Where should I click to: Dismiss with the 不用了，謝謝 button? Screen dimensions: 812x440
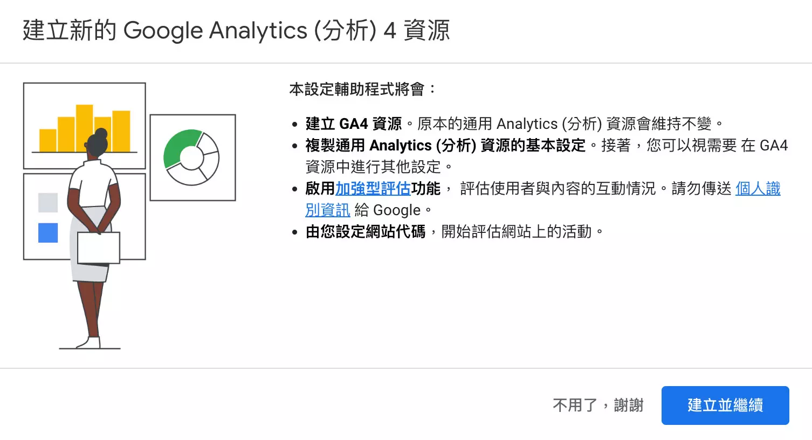pyautogui.click(x=598, y=405)
